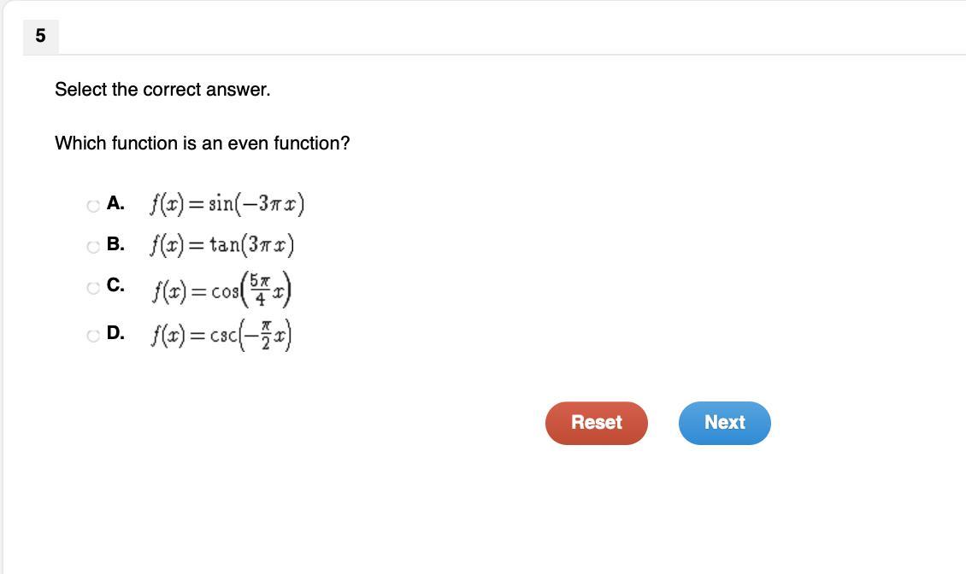
Task: Choose option B radio button
Action: (x=93, y=247)
